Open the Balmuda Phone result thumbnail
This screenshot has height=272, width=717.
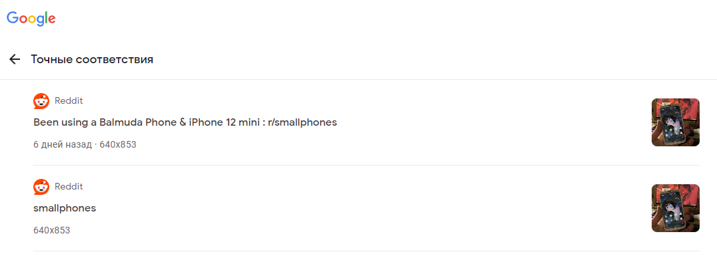coord(676,122)
